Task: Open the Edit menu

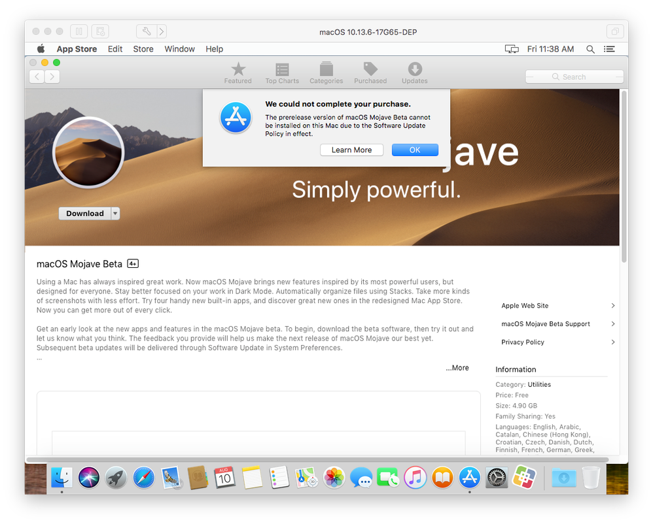Action: click(x=115, y=49)
